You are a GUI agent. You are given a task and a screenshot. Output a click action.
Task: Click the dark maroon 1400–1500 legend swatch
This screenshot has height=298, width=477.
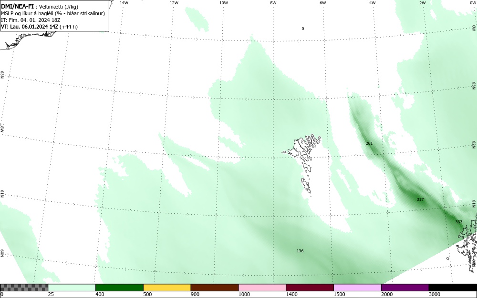(x=310, y=288)
